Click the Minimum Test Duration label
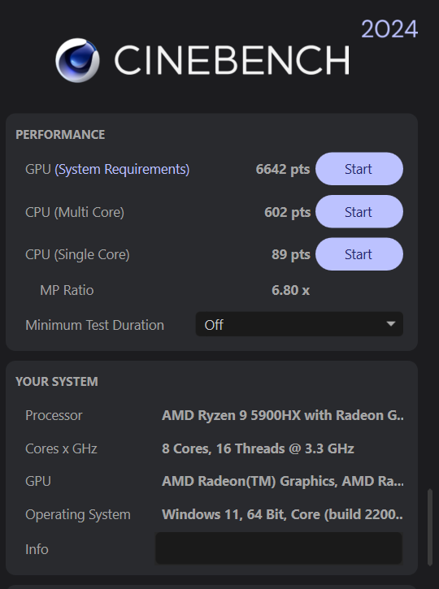The image size is (439, 589). (95, 325)
